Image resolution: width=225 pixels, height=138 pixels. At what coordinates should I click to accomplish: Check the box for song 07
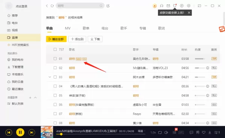(55, 114)
